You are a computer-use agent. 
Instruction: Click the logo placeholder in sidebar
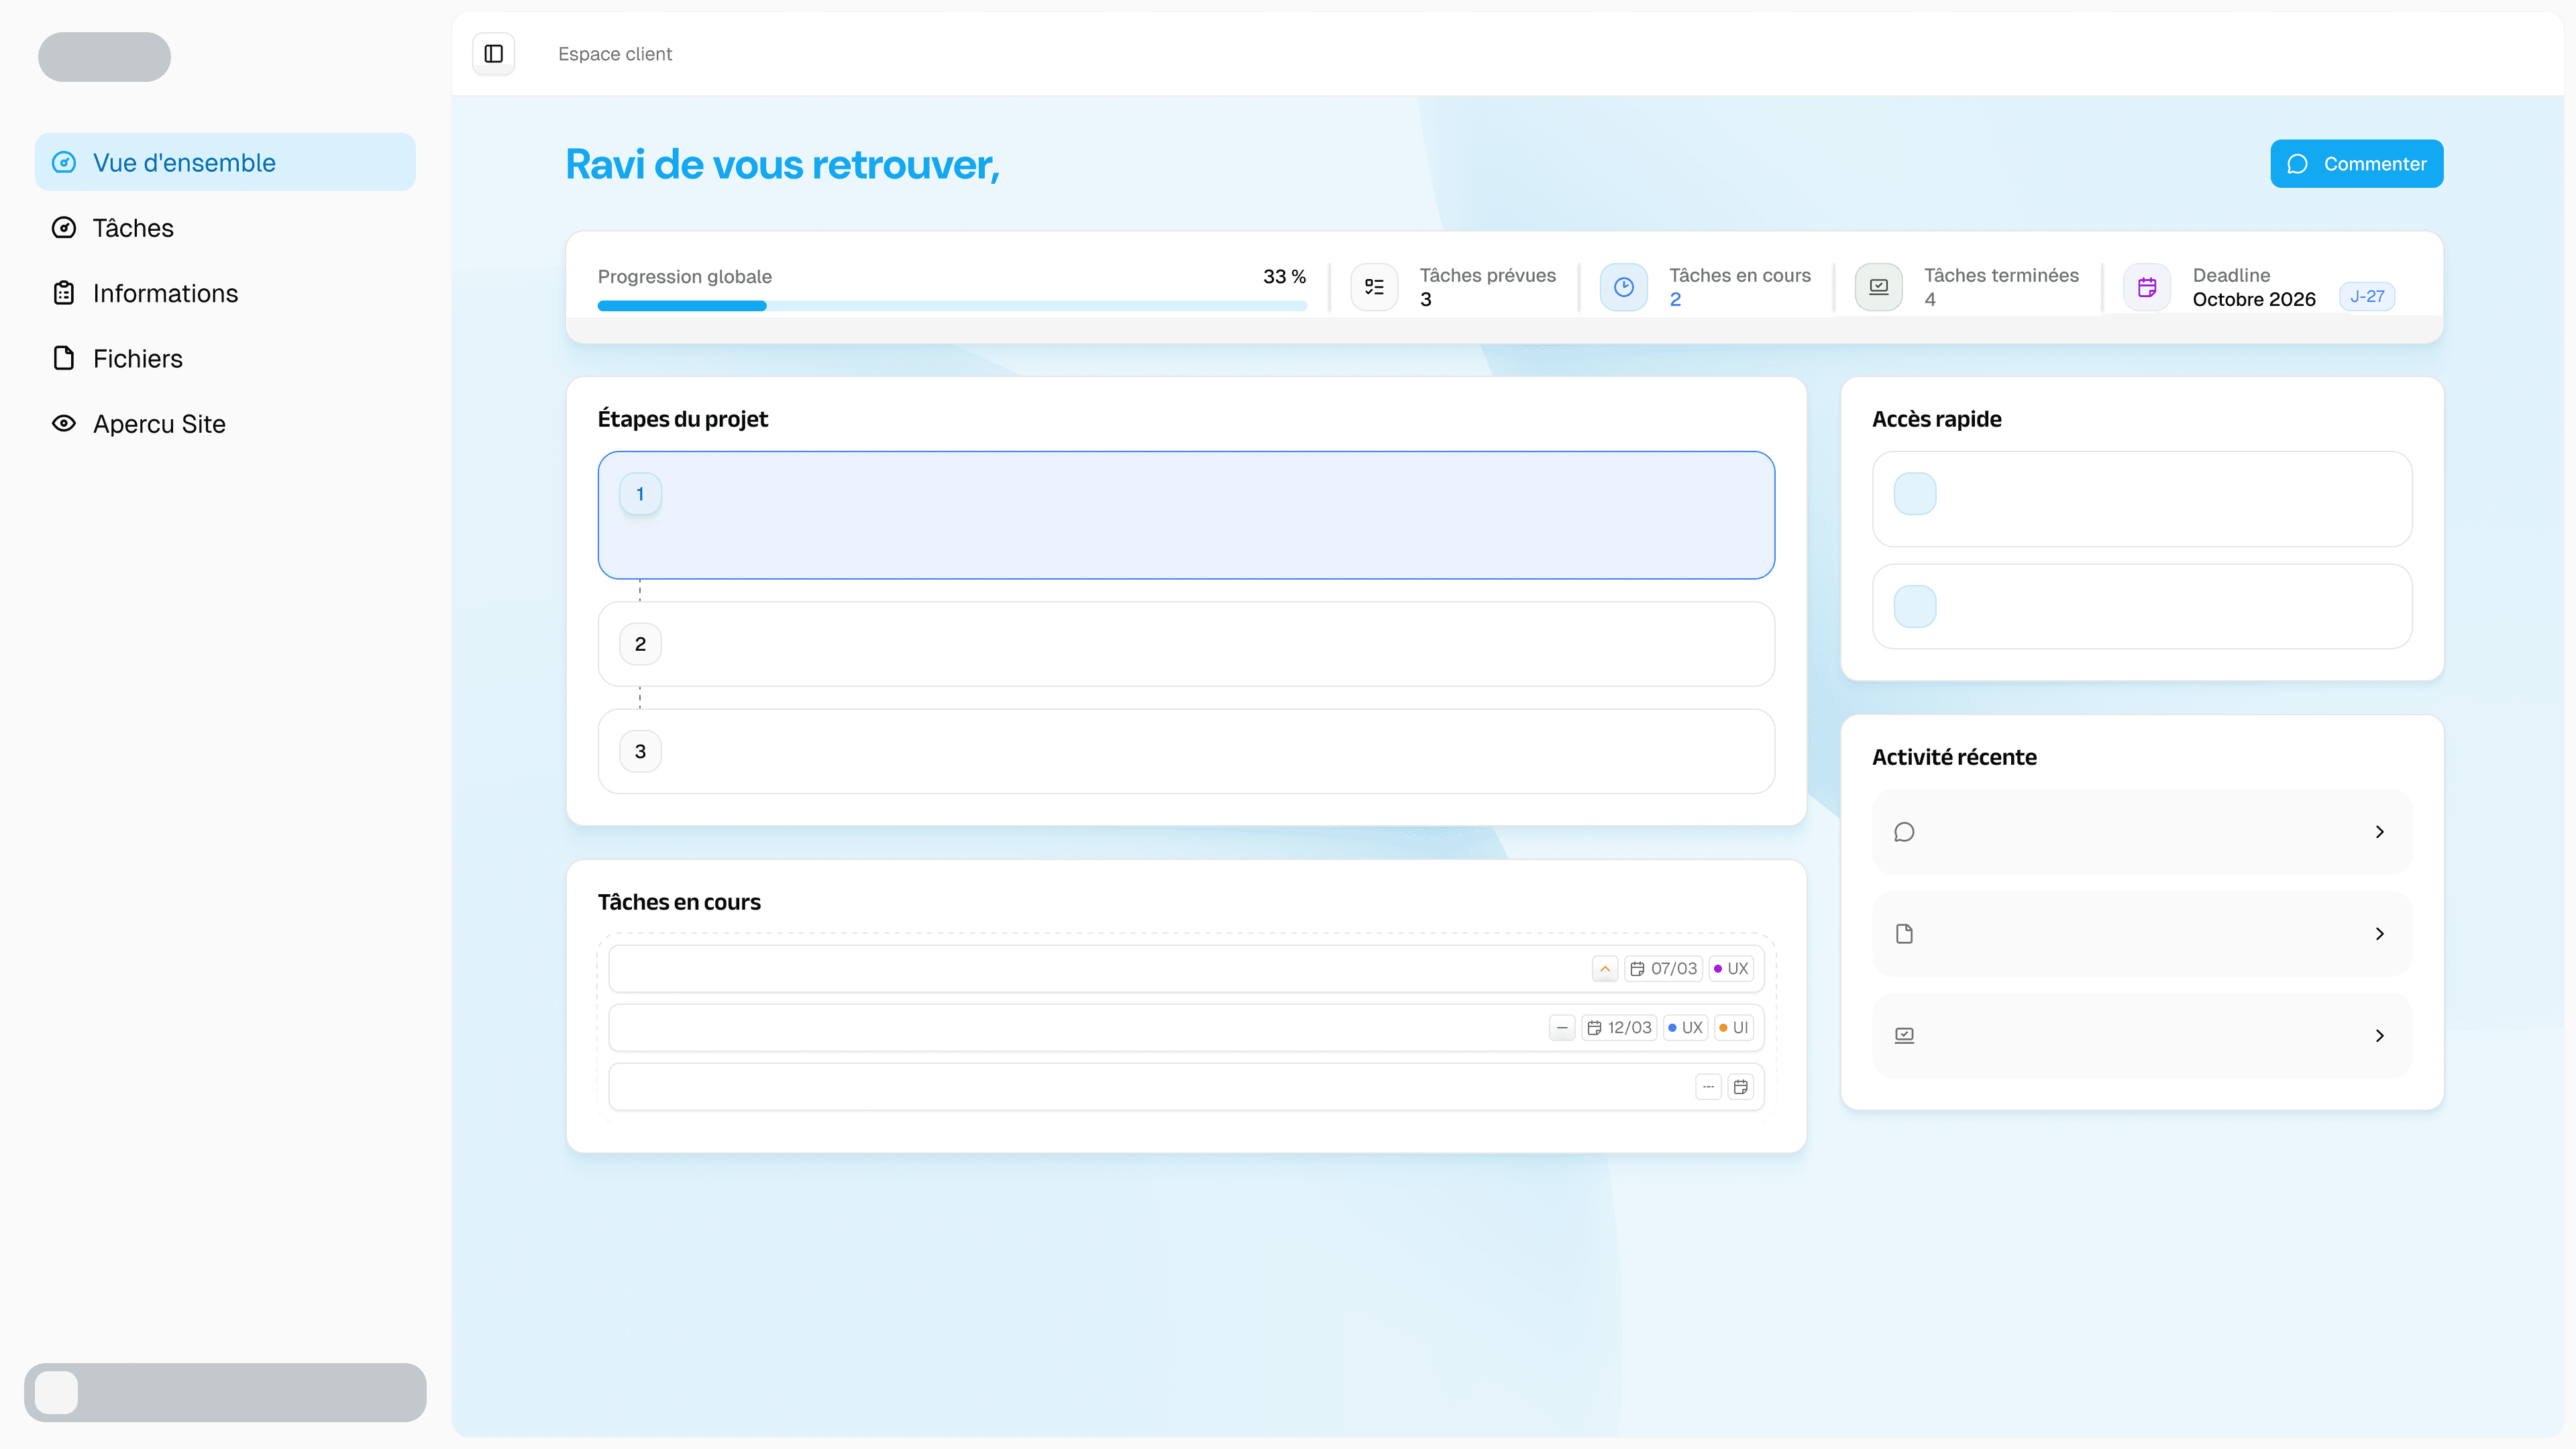104,57
